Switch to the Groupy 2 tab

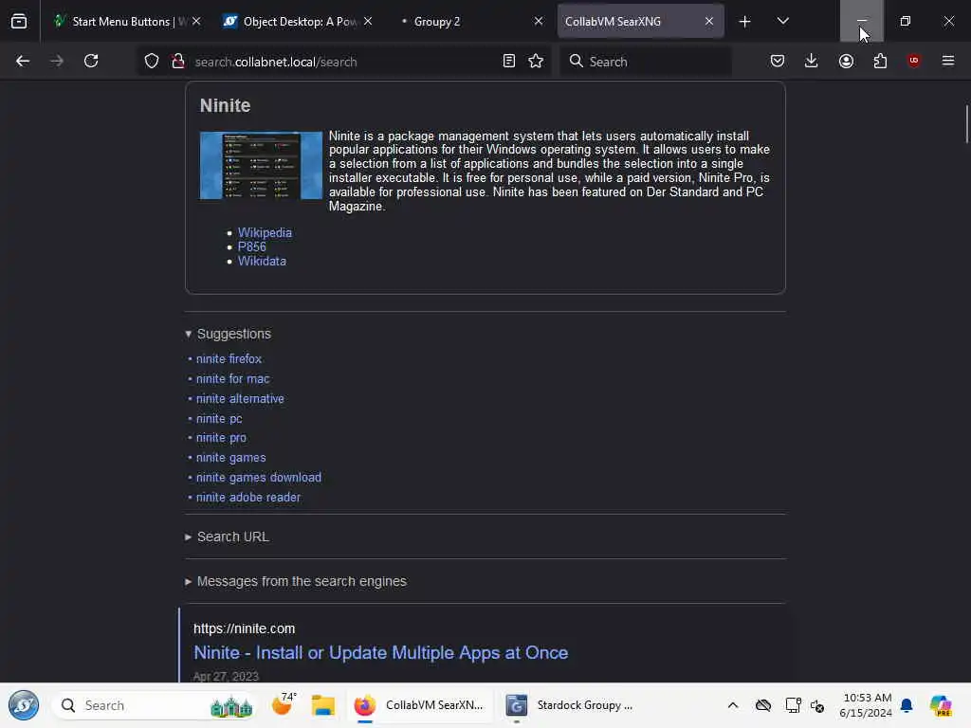[x=468, y=21]
